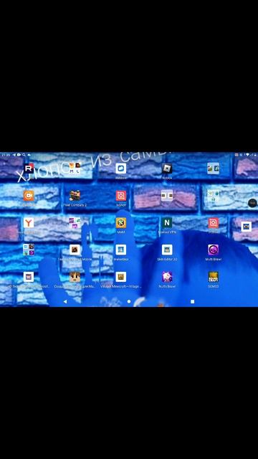Open the gold Sound Craft app icon
The image size is (258, 459).
point(214,277)
